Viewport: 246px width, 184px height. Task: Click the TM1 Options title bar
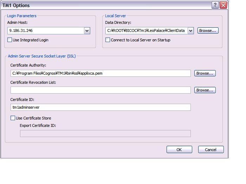105,5
